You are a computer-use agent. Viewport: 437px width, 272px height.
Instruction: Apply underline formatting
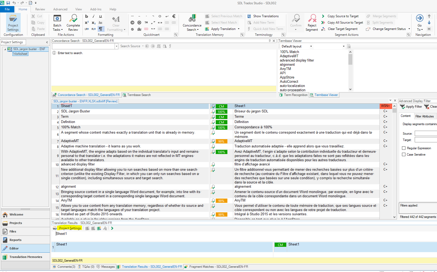click(x=100, y=16)
